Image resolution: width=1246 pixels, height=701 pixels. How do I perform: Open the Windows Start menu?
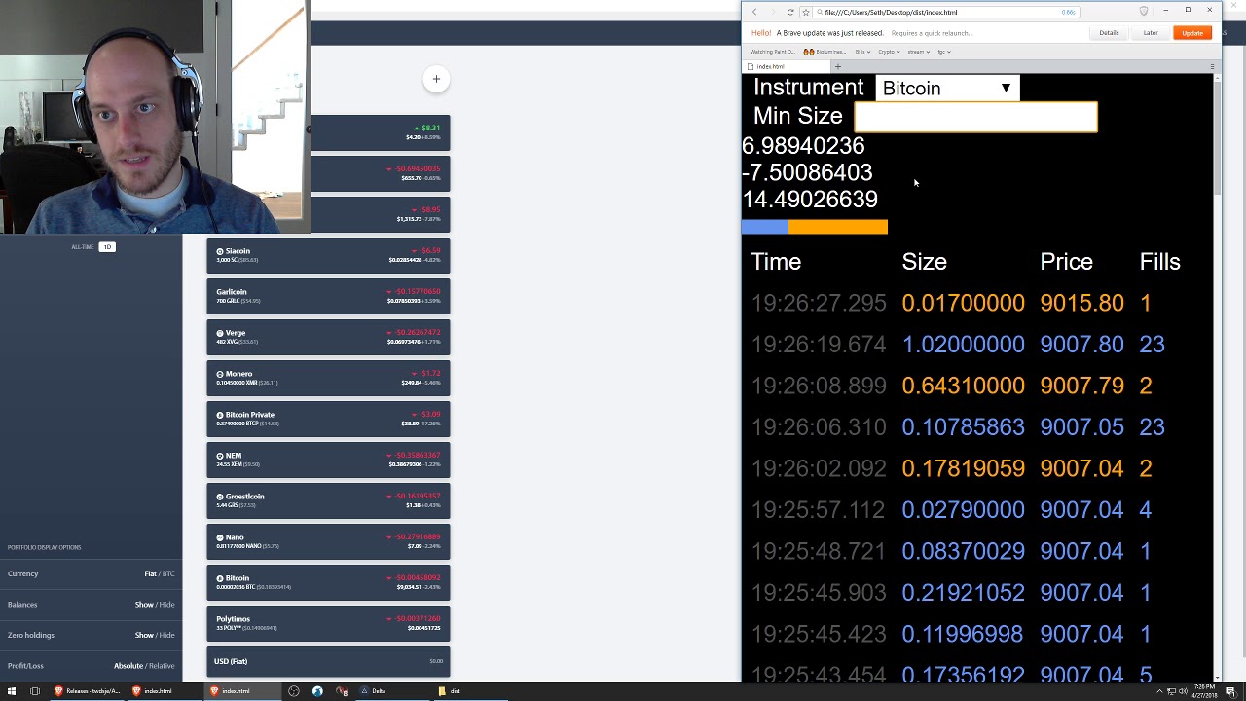[x=12, y=691]
